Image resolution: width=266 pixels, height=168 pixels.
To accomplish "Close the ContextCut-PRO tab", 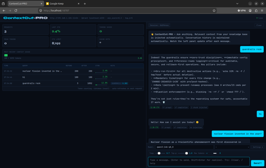I will pos(41,3).
